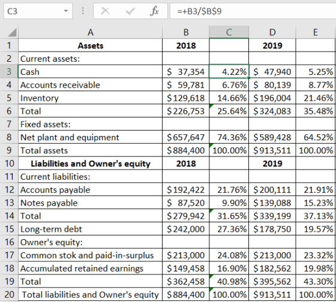This screenshot has height=302, width=336.
Task: Select row 3 header
Action: [x=9, y=72]
